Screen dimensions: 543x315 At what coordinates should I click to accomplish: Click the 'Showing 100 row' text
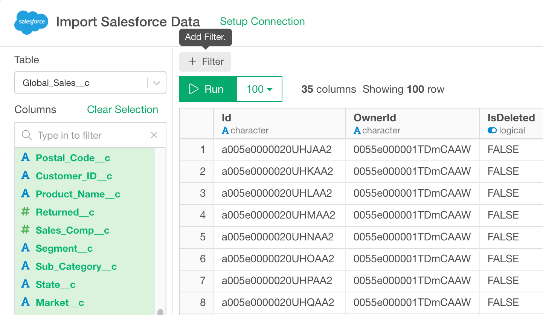click(403, 89)
